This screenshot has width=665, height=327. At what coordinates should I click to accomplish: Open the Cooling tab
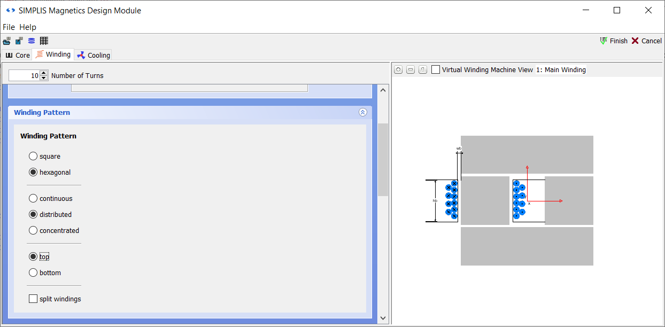click(x=94, y=55)
